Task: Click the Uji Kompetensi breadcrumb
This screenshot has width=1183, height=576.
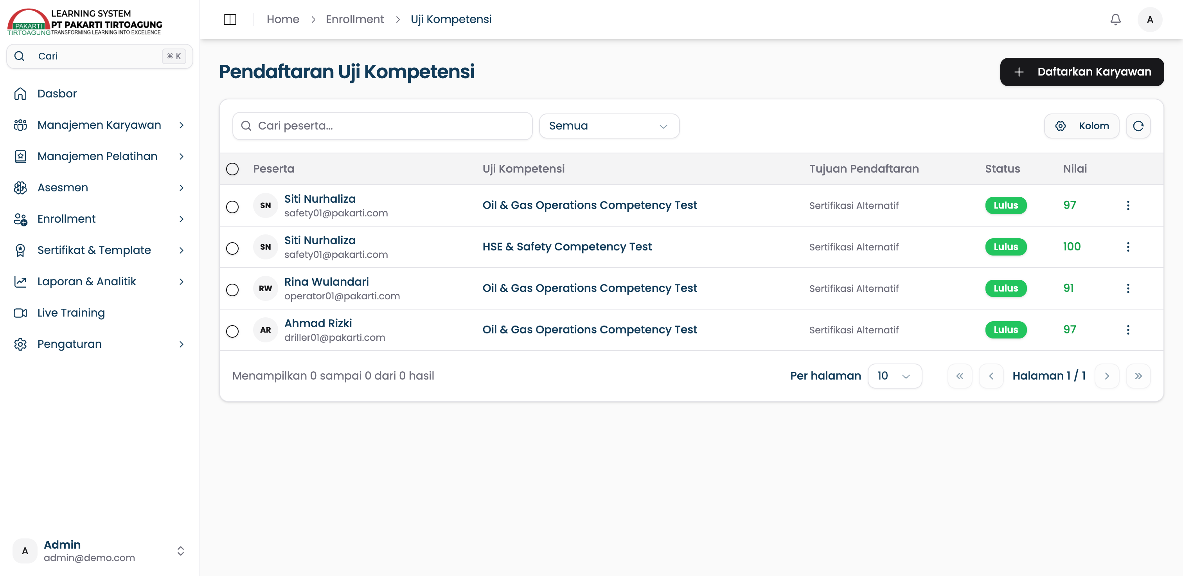Action: (x=451, y=19)
